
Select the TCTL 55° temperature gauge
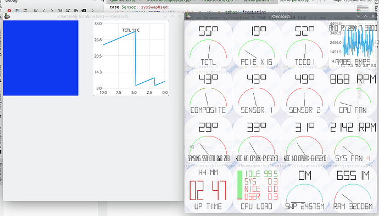208,45
